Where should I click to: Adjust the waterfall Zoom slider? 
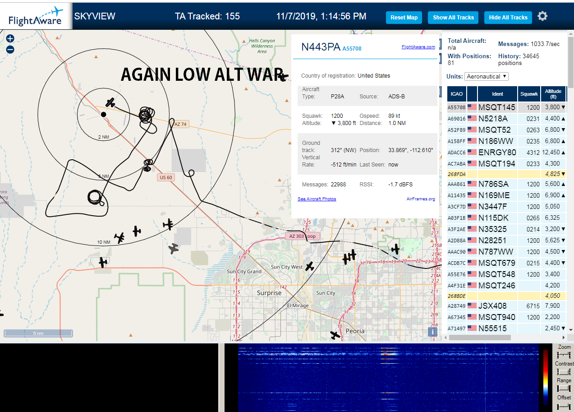point(564,355)
